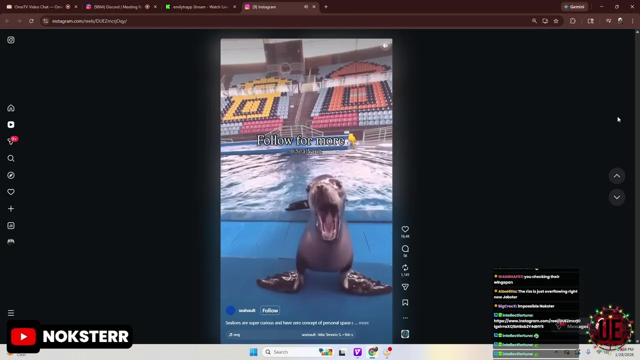Close the emilytrapp Stream tab

point(234,7)
